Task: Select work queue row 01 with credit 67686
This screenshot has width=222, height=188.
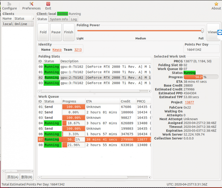Action: pyautogui.click(x=94, y=107)
